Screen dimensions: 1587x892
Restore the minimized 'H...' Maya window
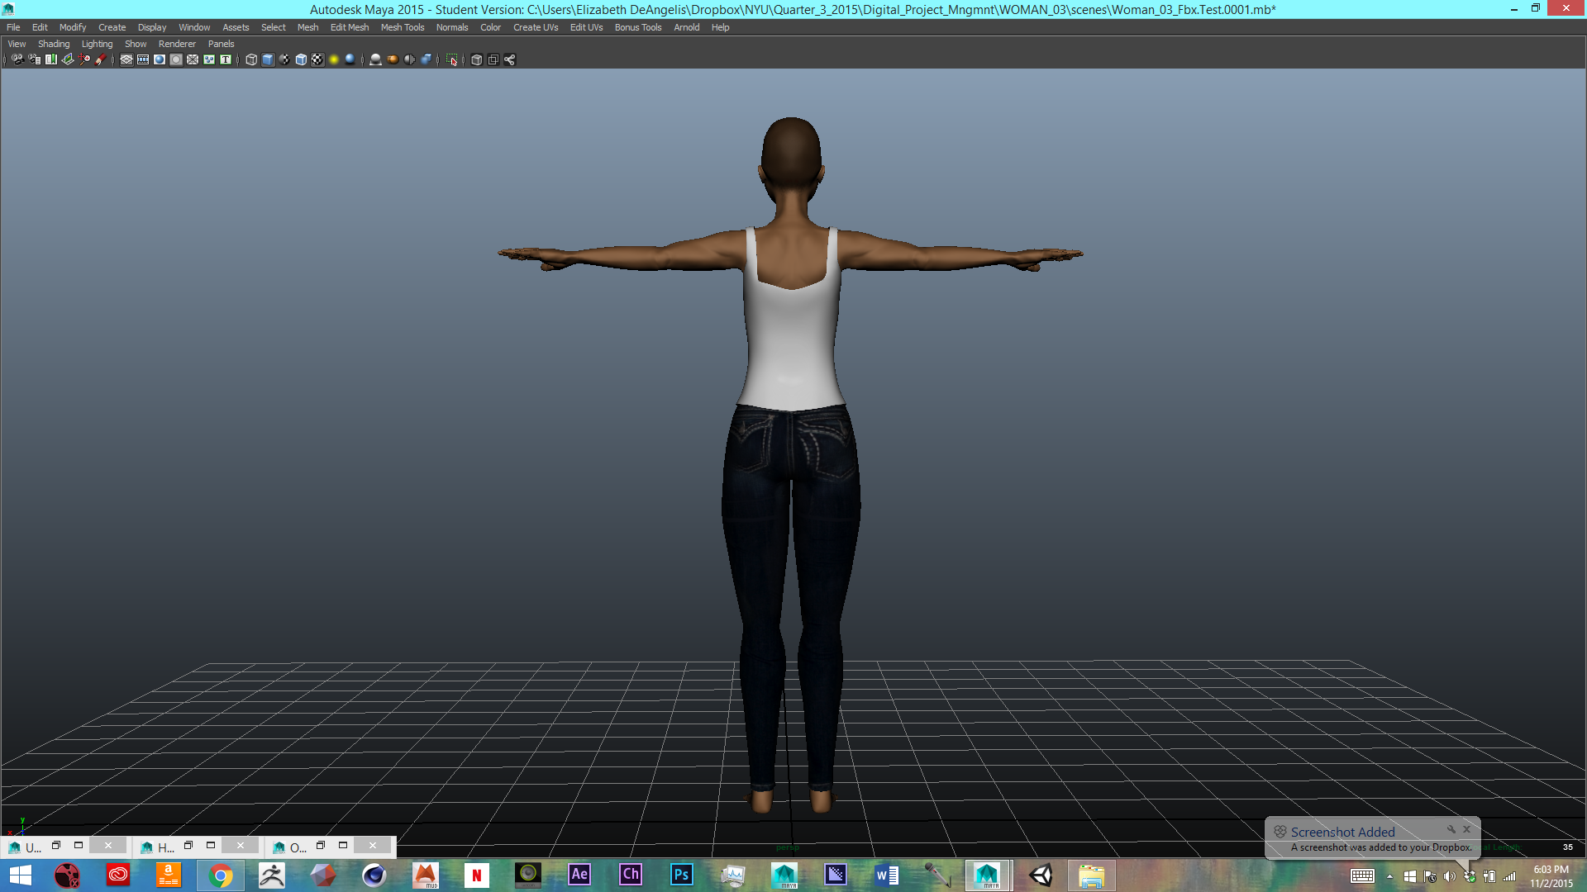point(188,846)
